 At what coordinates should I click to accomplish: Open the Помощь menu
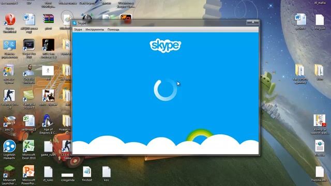[x=113, y=29]
